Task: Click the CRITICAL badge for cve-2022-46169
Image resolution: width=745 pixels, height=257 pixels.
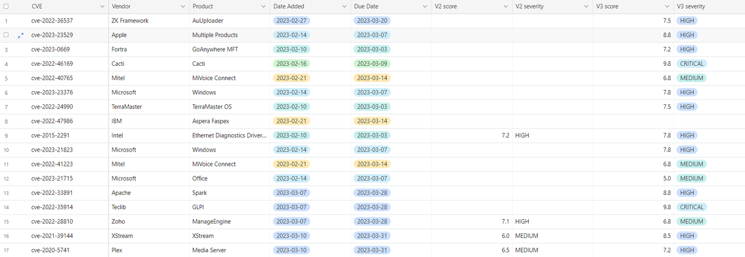Action: click(692, 63)
